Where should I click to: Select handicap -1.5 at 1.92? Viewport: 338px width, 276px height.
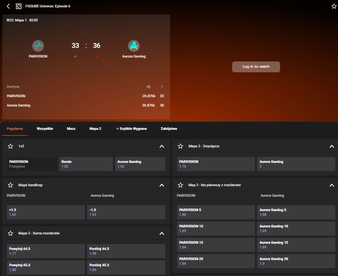pyautogui.click(x=126, y=212)
